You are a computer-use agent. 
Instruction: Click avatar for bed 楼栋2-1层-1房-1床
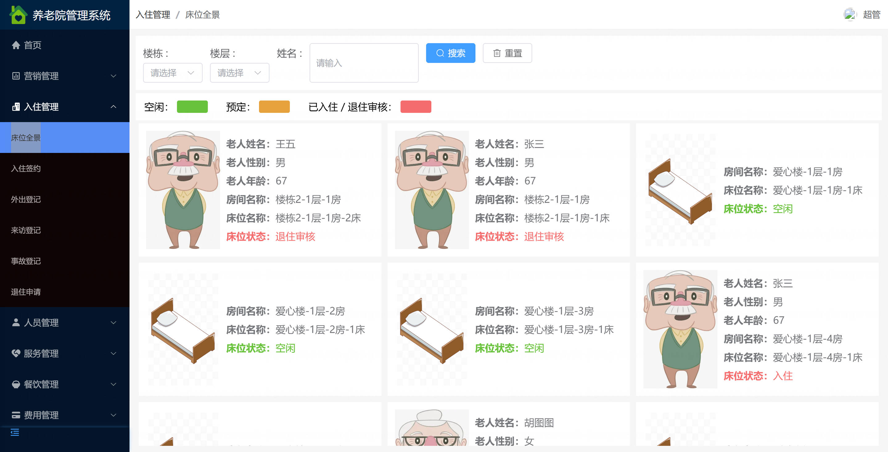tap(432, 190)
